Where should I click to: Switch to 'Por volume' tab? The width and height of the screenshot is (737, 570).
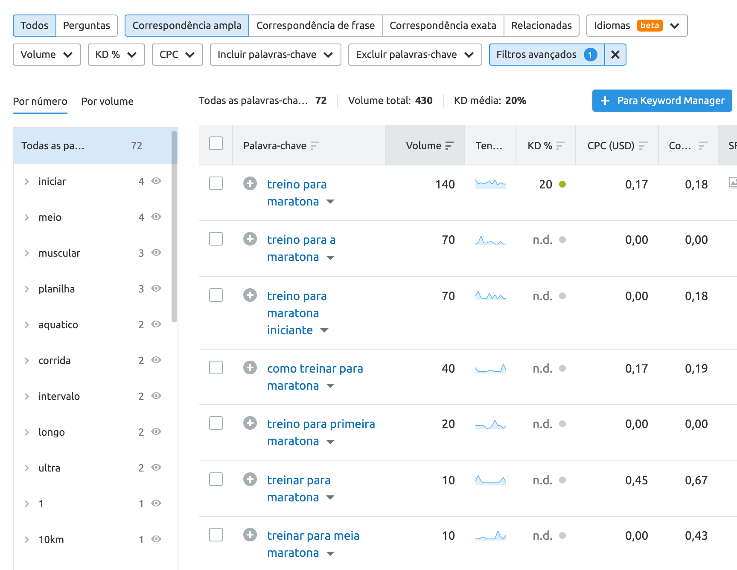click(107, 101)
